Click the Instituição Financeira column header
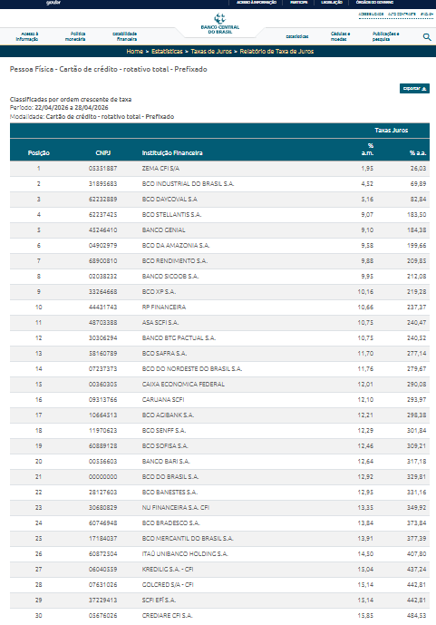The image size is (436, 625). pyautogui.click(x=172, y=152)
